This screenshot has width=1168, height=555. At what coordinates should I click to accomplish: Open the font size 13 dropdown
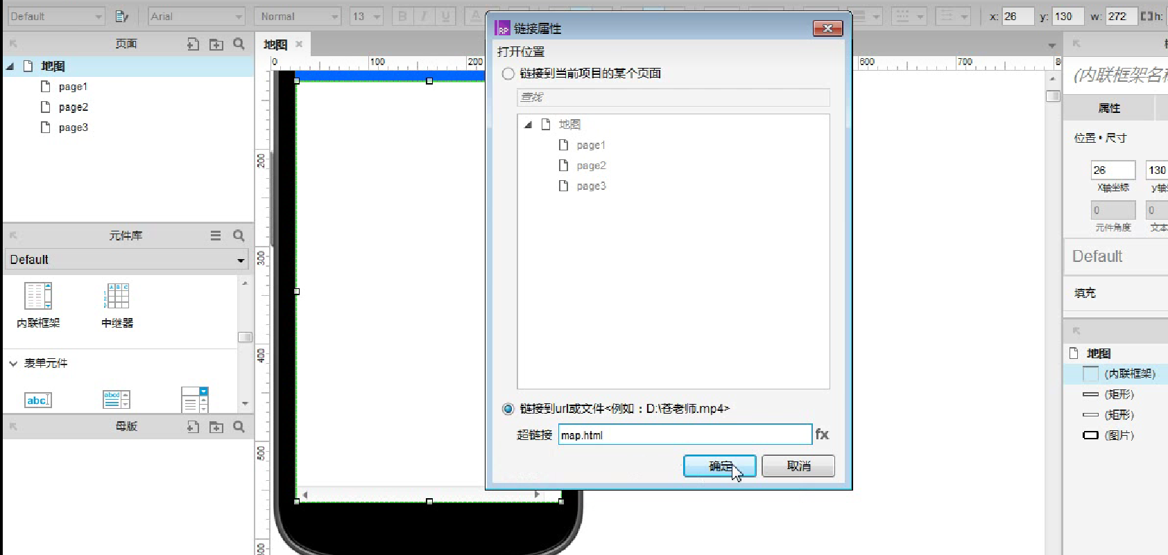coord(366,16)
